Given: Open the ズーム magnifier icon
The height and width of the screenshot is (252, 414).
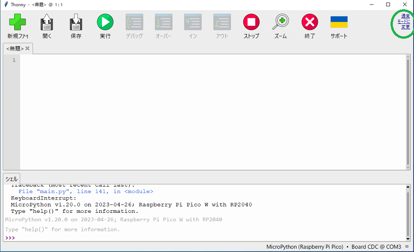Looking at the screenshot, I should tap(281, 22).
